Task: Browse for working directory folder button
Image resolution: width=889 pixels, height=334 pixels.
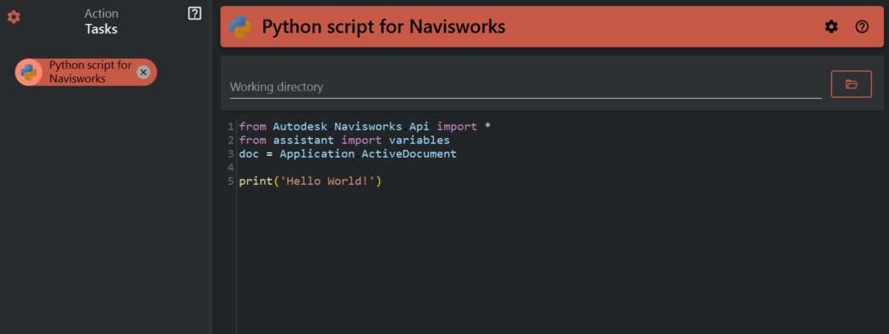Action: [851, 84]
